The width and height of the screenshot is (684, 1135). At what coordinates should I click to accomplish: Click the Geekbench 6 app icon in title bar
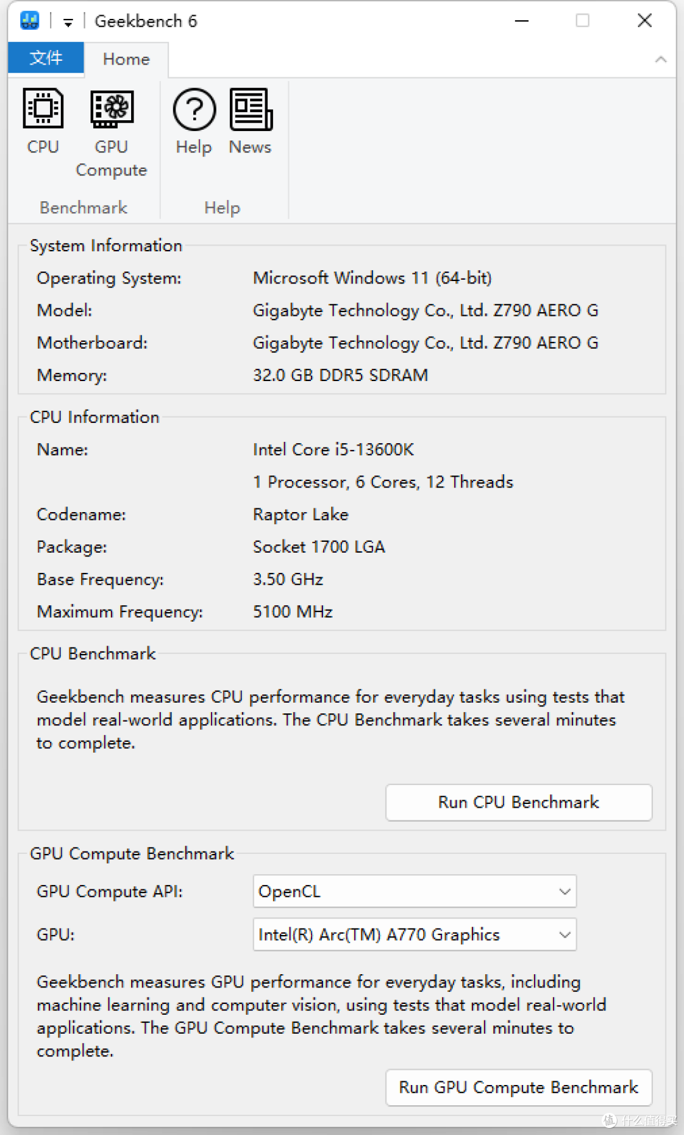30,20
